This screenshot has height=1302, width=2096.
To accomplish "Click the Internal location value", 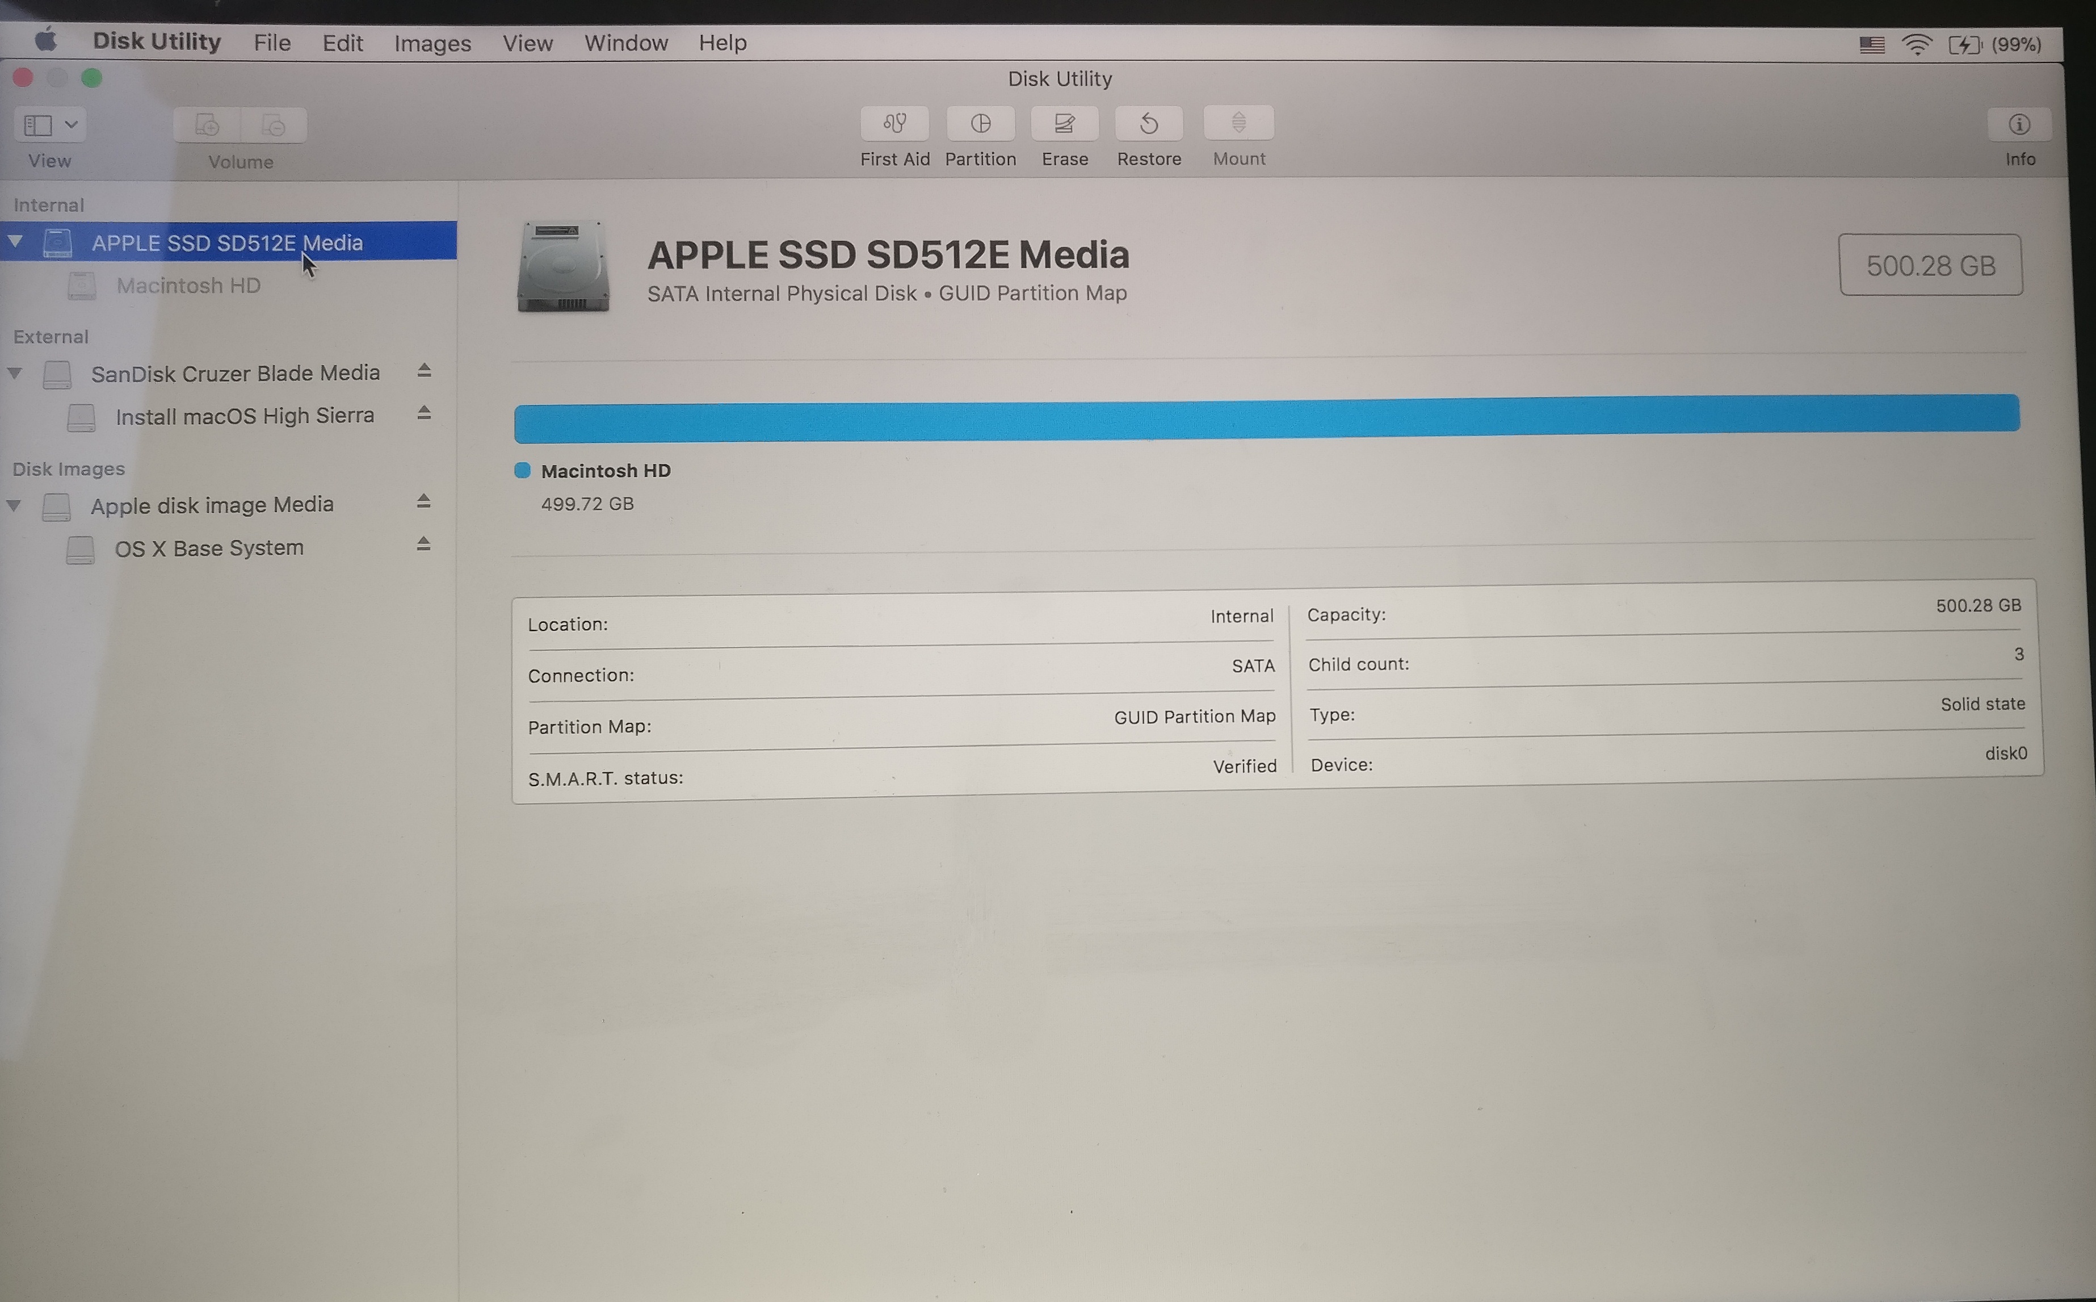I will 1242,617.
